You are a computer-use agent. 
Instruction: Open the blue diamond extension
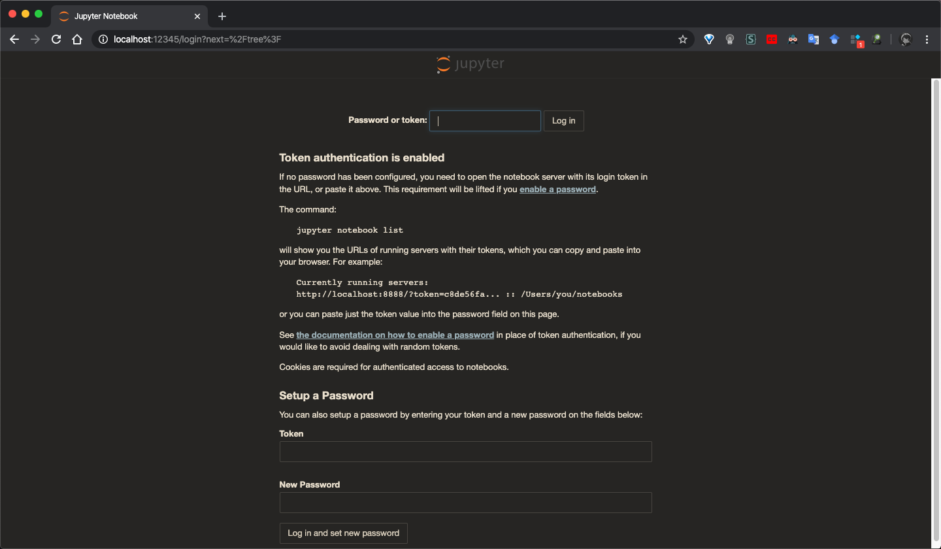[709, 39]
